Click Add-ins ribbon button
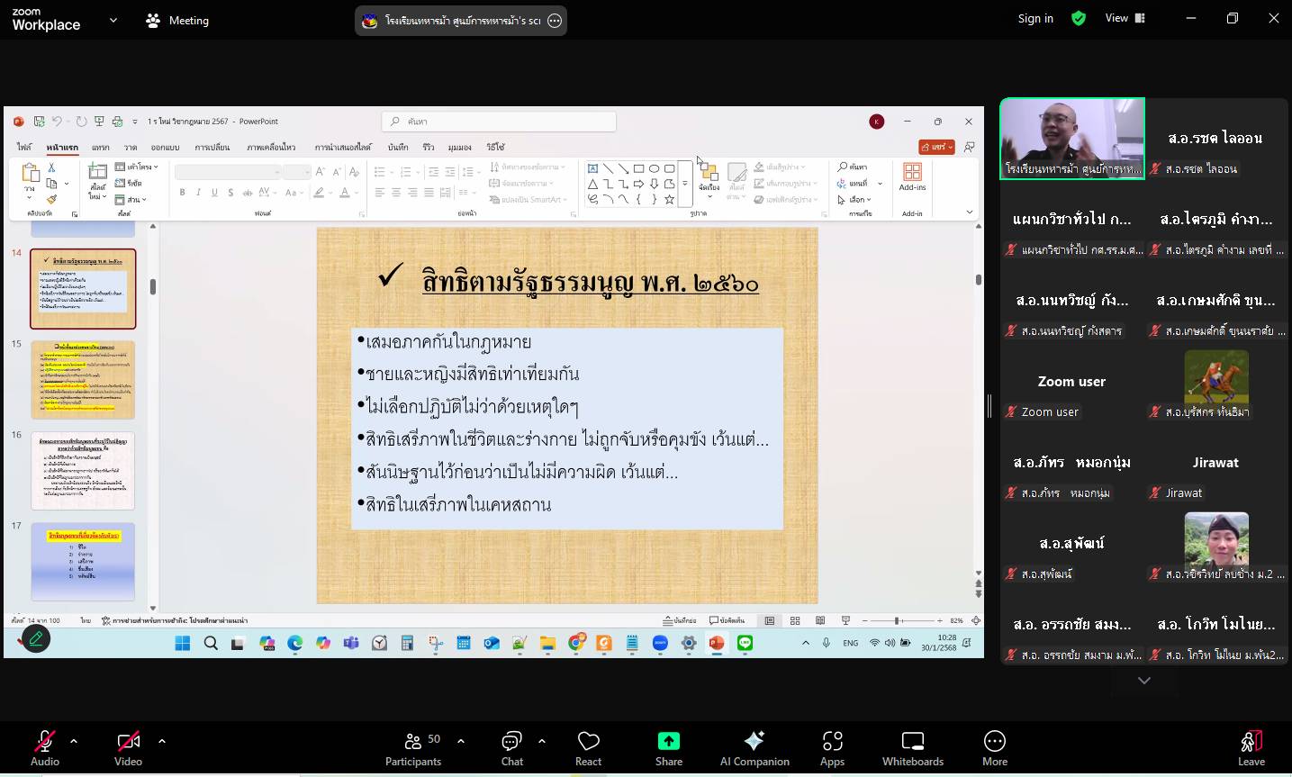The width and height of the screenshot is (1292, 777). tap(912, 176)
